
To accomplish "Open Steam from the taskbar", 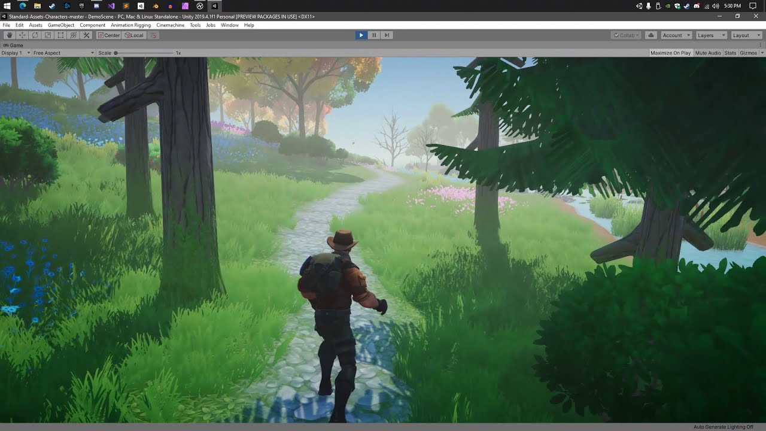I will point(52,6).
